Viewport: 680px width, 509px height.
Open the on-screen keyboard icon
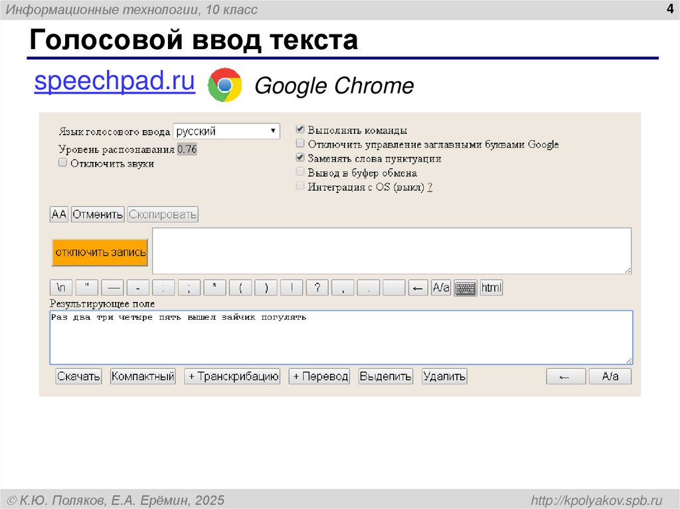click(x=466, y=288)
